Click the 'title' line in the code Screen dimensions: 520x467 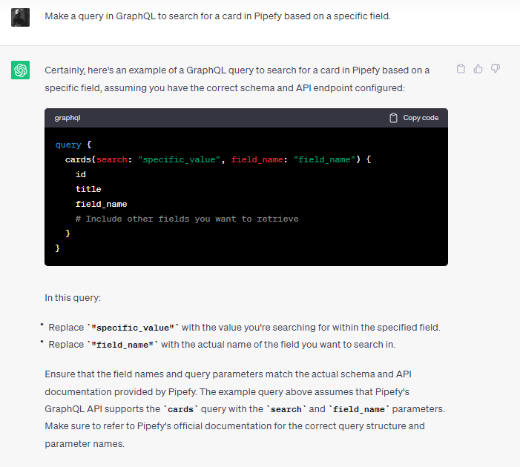point(88,189)
